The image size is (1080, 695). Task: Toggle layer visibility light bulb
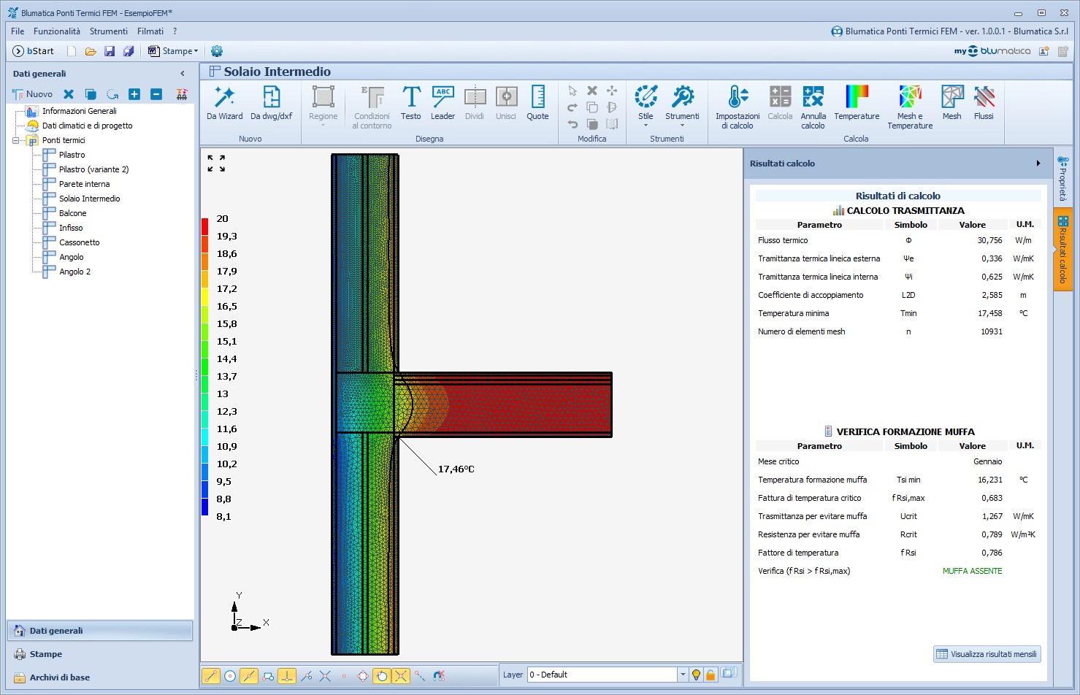696,675
